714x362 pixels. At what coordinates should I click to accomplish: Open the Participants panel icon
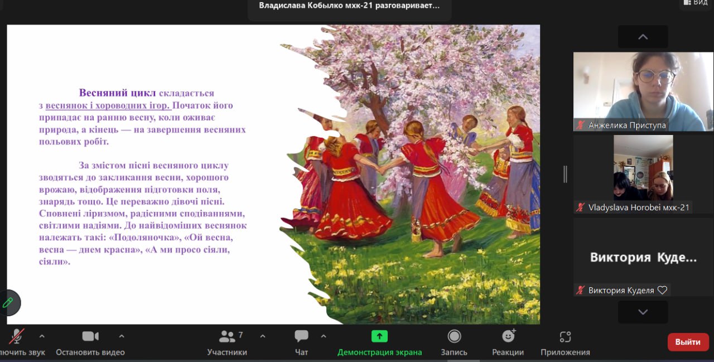[x=227, y=336]
